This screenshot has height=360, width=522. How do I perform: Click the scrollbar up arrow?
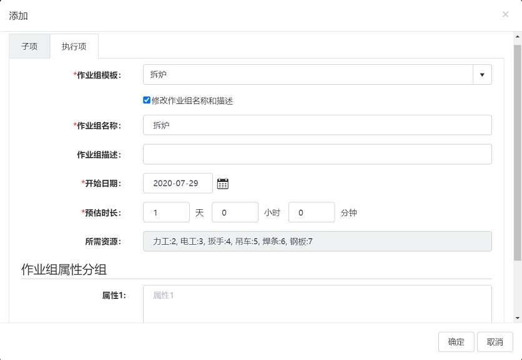[517, 37]
